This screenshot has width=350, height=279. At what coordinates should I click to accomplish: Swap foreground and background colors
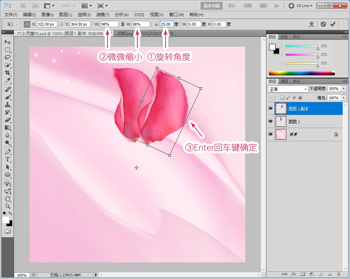10,213
